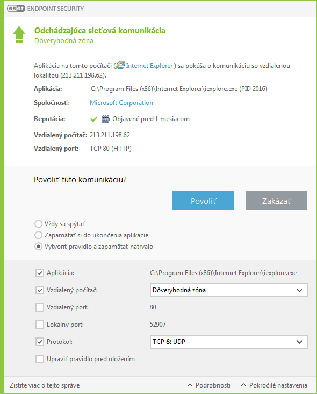Select Vytvoriť pravidlo a zapamätať natrvalo

coord(38,247)
